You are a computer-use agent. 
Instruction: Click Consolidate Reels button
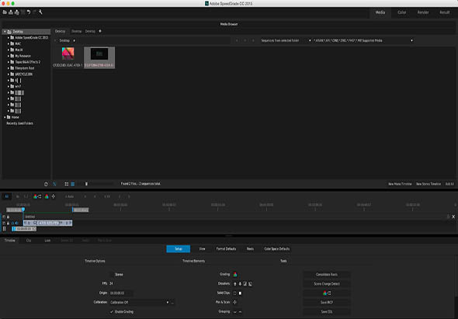coord(327,275)
